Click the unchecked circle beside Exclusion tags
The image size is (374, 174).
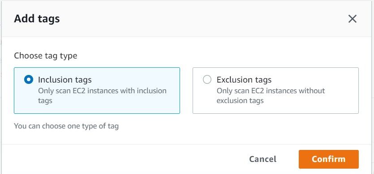click(207, 79)
